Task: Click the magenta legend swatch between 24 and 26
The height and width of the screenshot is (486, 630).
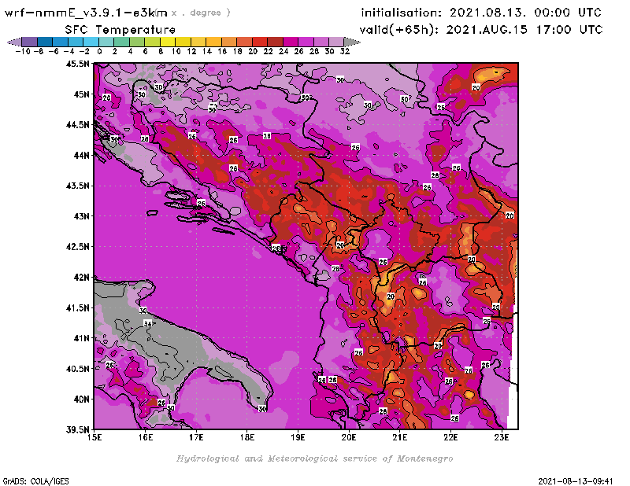Action: (x=291, y=42)
